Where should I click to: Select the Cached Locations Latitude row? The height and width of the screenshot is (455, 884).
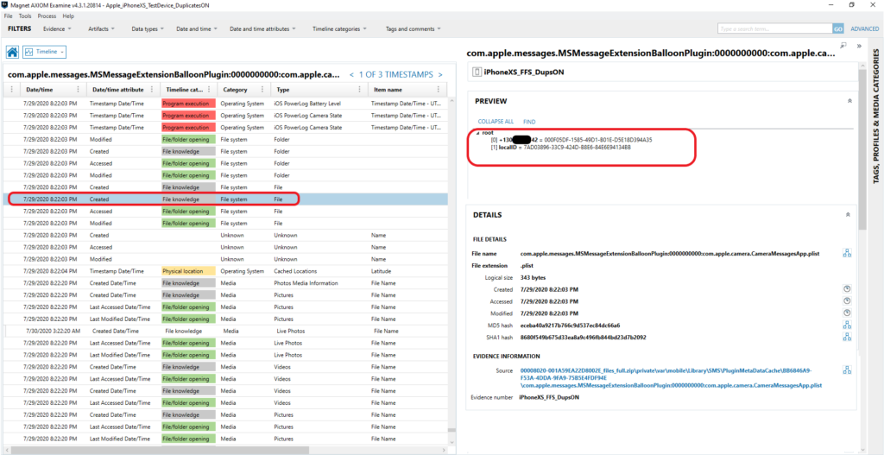[x=225, y=271]
